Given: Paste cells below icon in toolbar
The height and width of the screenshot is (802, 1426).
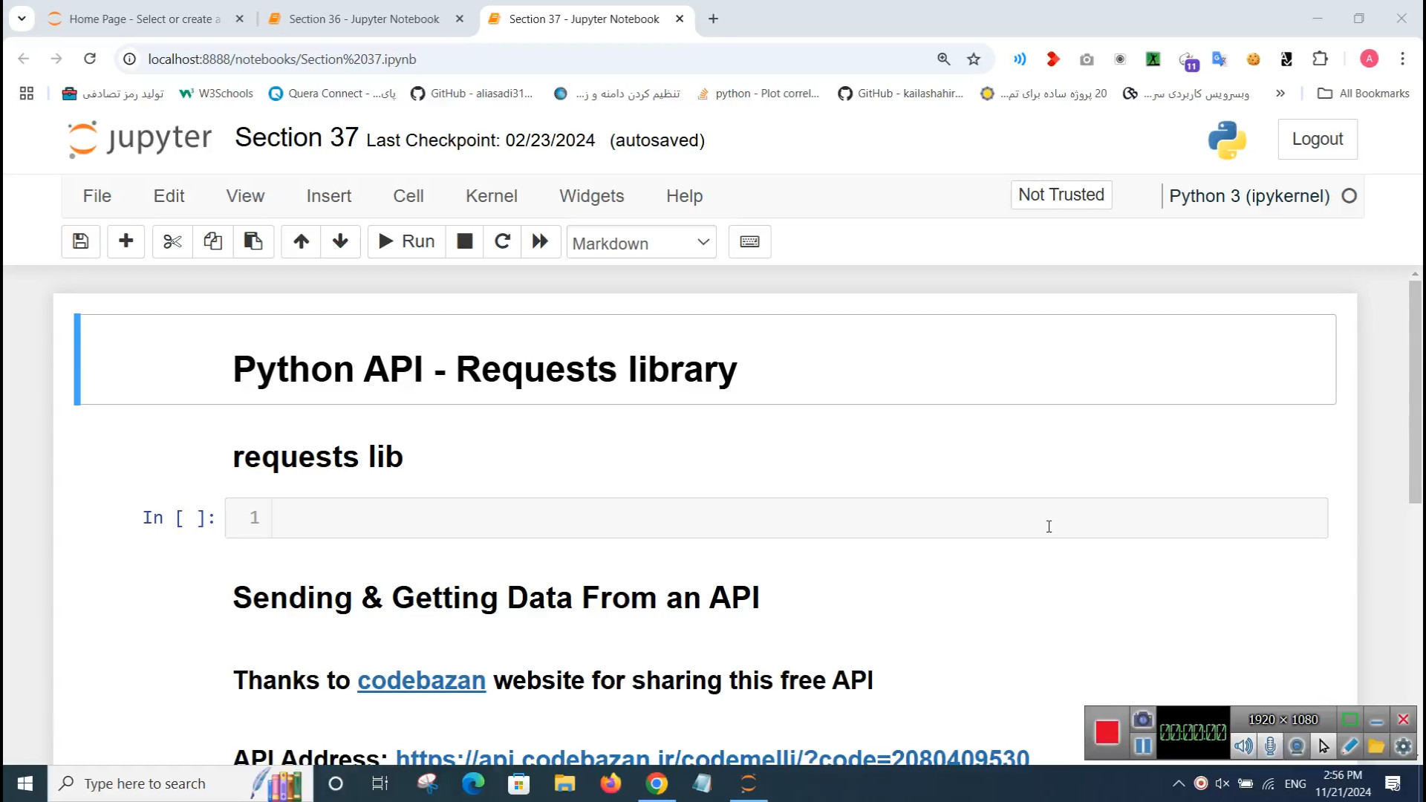Looking at the screenshot, I should click(x=253, y=241).
